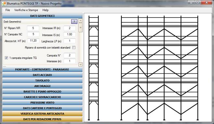Minimize the Blumatica window

click(191, 3)
